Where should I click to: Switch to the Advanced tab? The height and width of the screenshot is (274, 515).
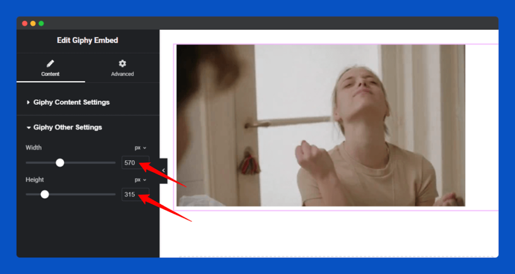point(122,68)
